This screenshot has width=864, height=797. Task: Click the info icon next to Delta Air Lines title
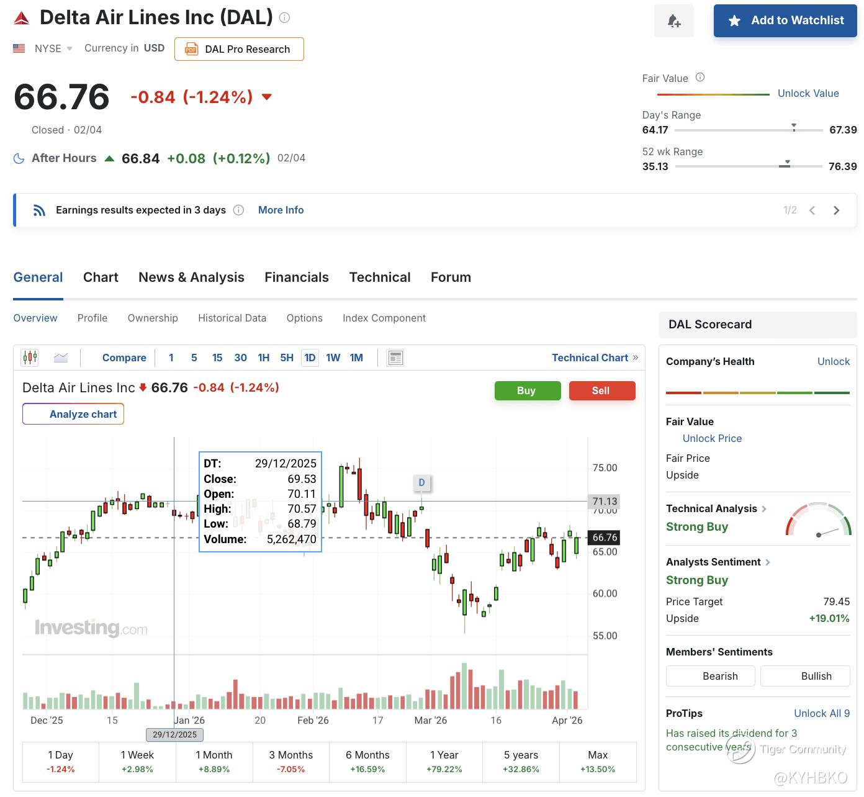pos(284,17)
